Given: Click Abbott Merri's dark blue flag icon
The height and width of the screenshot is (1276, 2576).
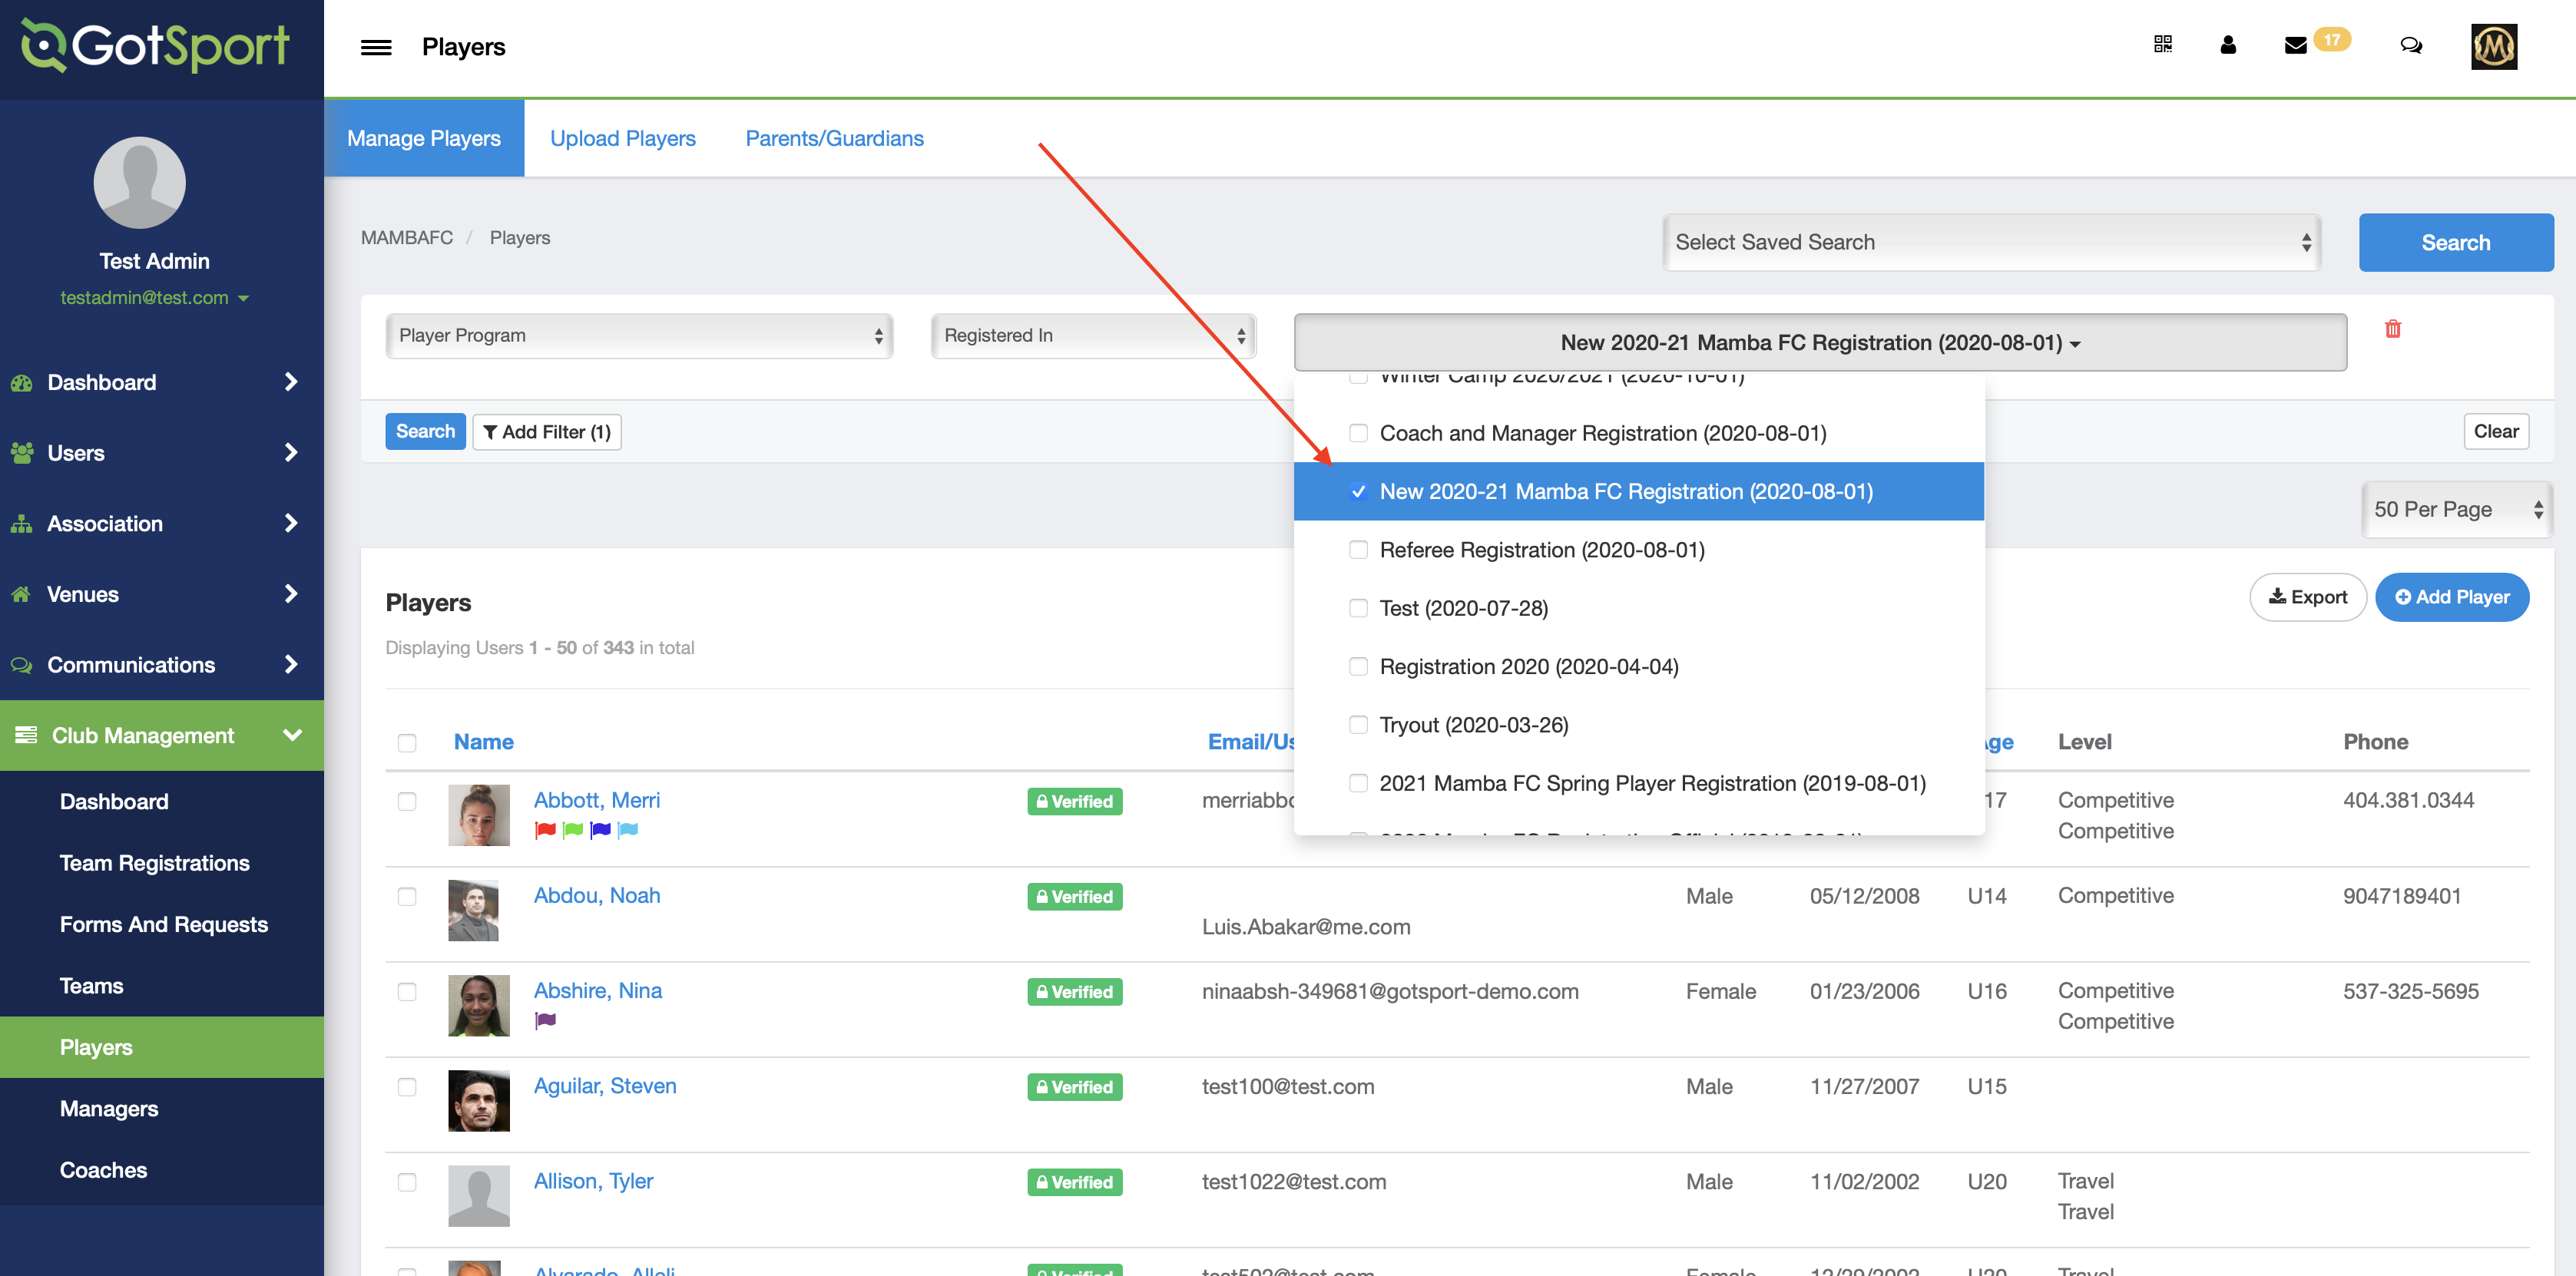Looking at the screenshot, I should 600,829.
